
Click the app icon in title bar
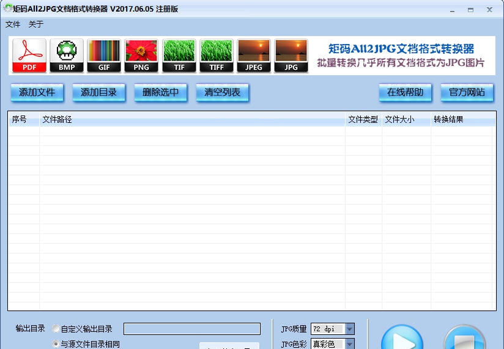(x=8, y=8)
